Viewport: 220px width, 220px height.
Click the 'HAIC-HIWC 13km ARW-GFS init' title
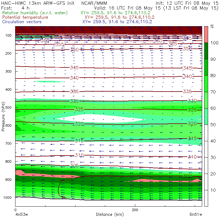click(38, 3)
